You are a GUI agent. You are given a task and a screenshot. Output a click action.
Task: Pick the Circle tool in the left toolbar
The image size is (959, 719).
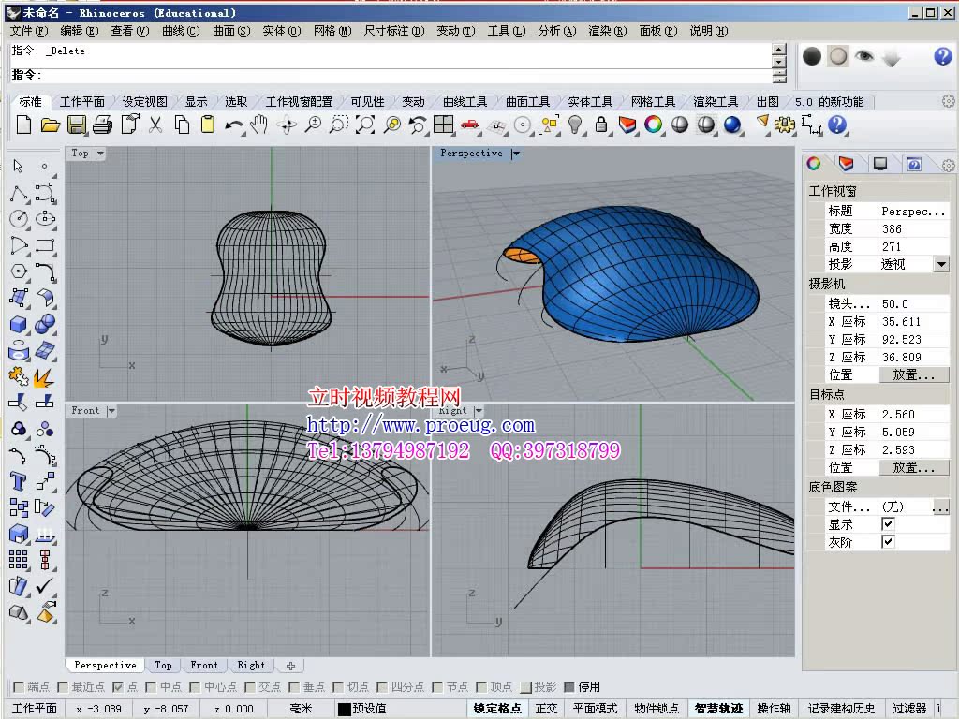tap(19, 219)
